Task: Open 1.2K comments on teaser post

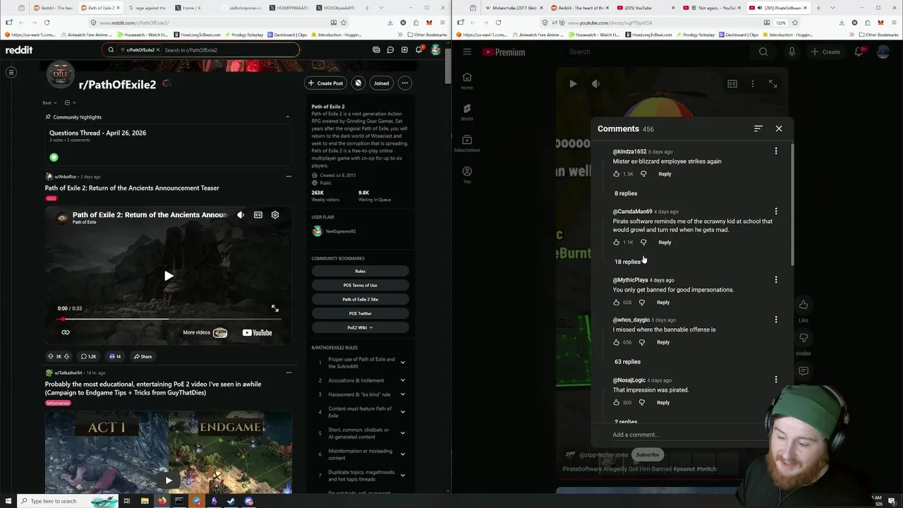Action: [88, 356]
